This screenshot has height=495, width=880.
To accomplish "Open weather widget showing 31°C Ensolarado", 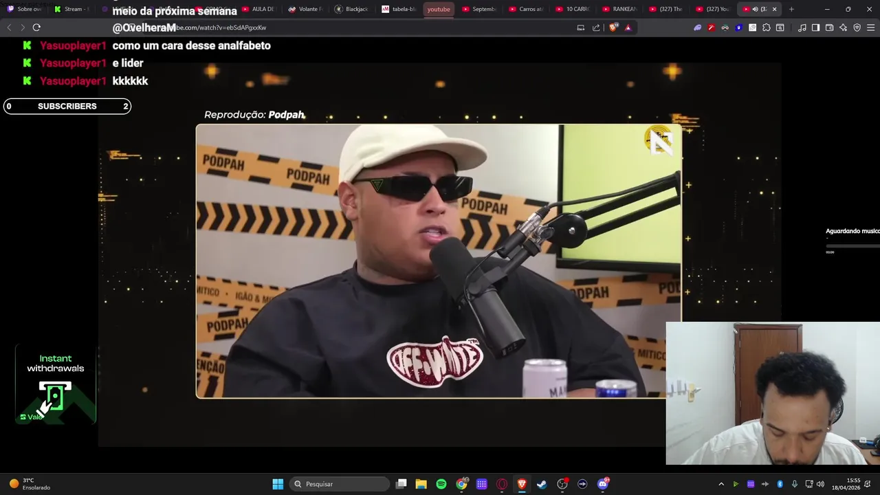I will click(29, 484).
